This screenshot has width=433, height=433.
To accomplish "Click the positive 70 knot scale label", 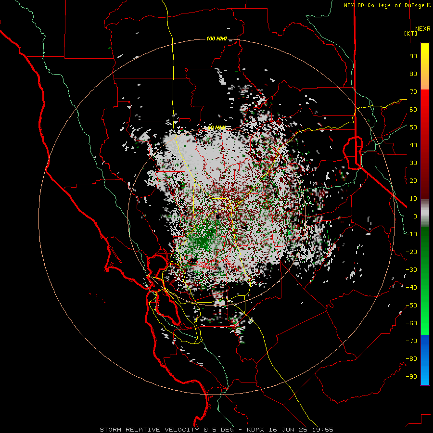I will [413, 92].
